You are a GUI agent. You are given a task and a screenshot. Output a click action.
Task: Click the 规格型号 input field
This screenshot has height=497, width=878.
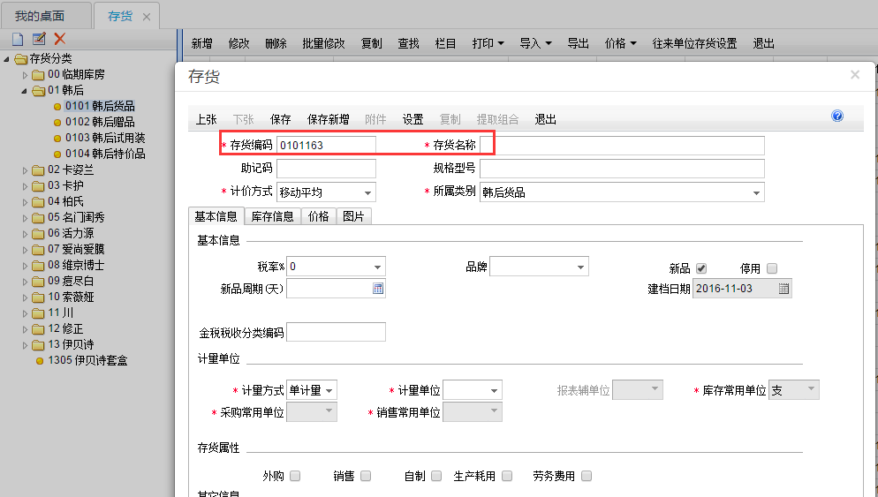pos(622,169)
